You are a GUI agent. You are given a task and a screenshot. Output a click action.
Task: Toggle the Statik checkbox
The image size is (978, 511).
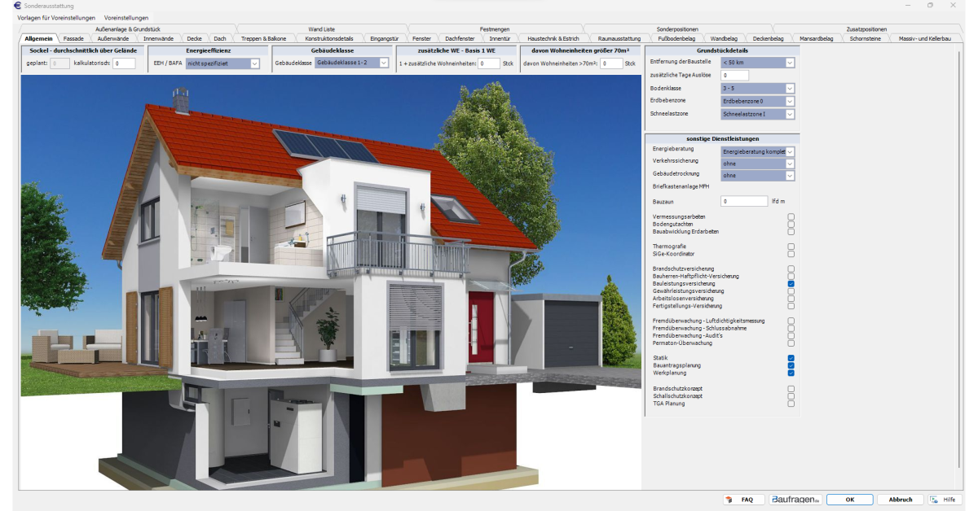pyautogui.click(x=791, y=358)
